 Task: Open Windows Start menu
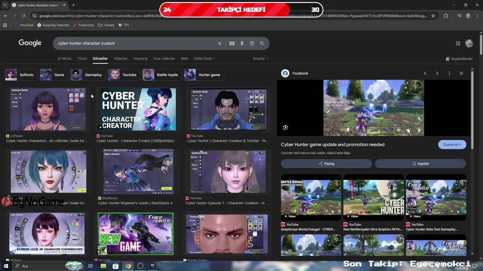coord(6,266)
